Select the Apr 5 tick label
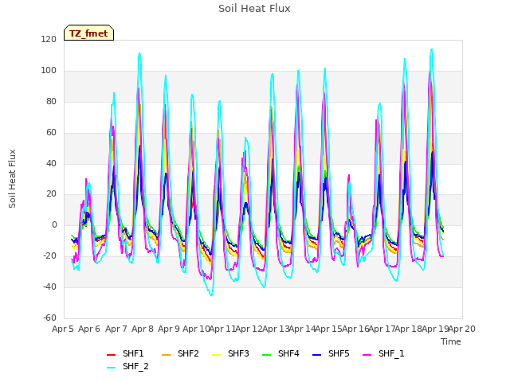510x382 pixels. tap(63, 329)
